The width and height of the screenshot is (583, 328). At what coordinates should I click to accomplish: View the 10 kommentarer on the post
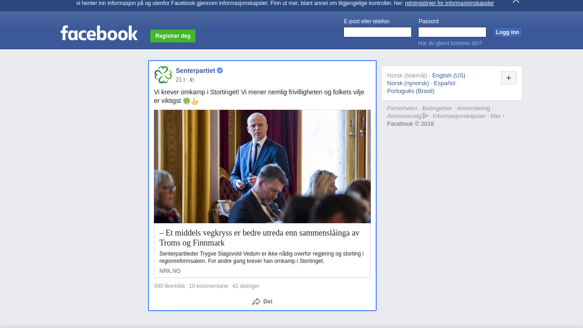(209, 286)
